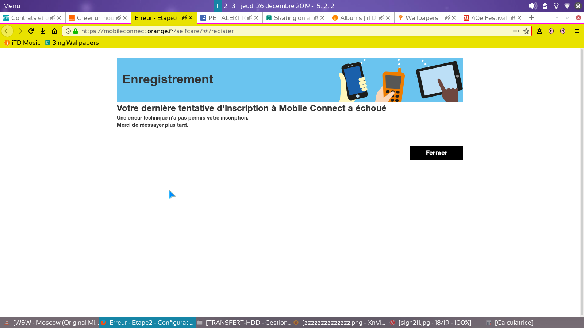
Task: Close the Contrats tab
Action: pos(59,18)
